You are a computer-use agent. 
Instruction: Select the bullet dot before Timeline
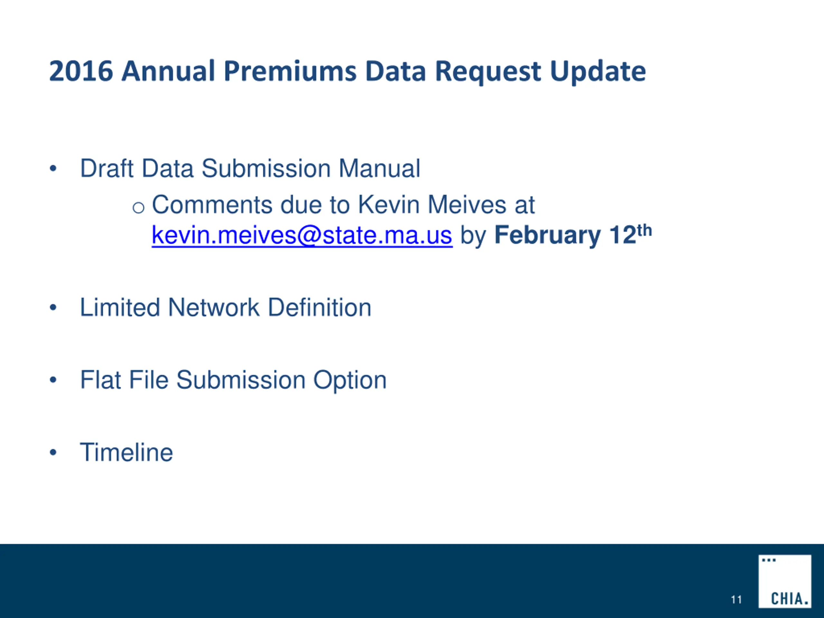coord(53,452)
